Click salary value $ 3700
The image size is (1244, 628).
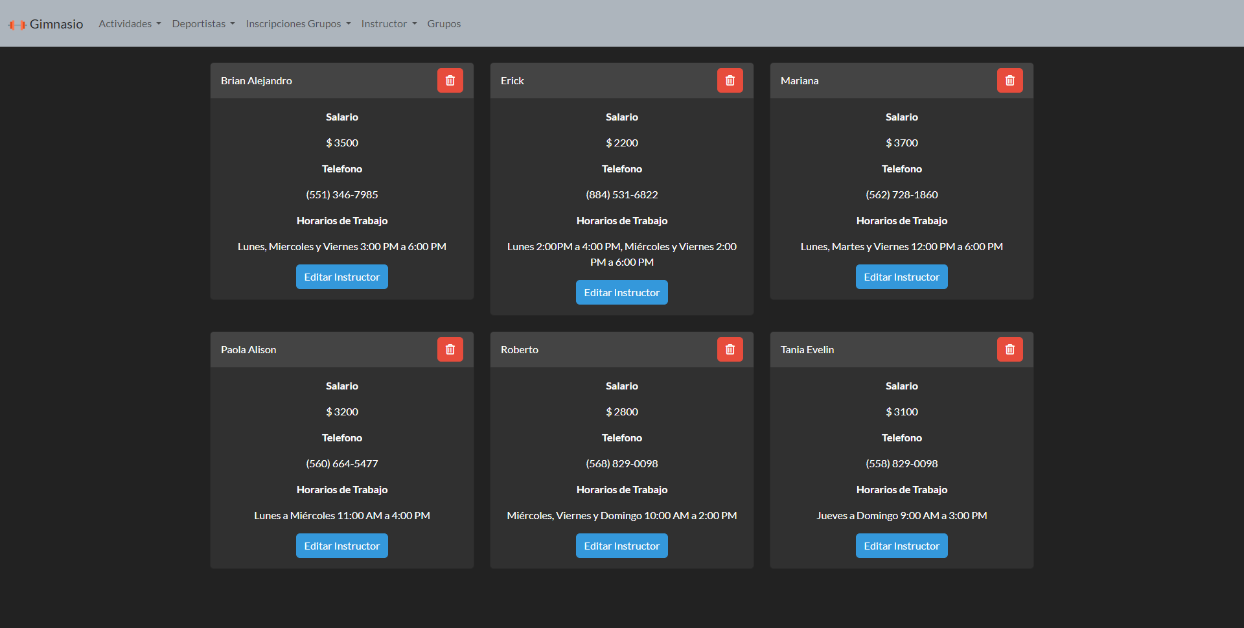coord(902,143)
